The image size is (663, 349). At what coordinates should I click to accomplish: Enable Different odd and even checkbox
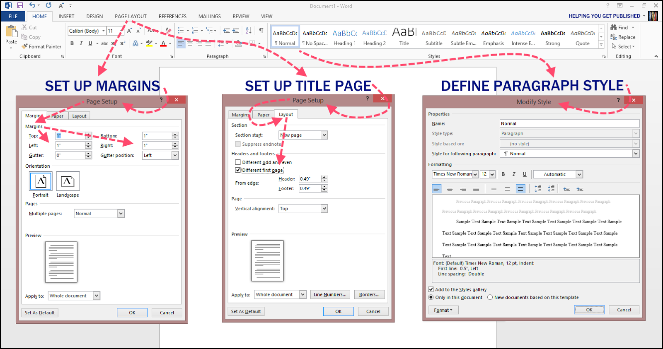coord(238,162)
